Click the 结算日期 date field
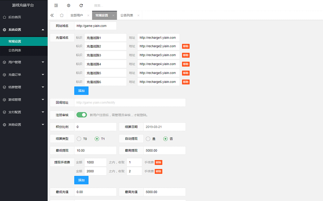This screenshot has width=323, height=201. point(164,127)
